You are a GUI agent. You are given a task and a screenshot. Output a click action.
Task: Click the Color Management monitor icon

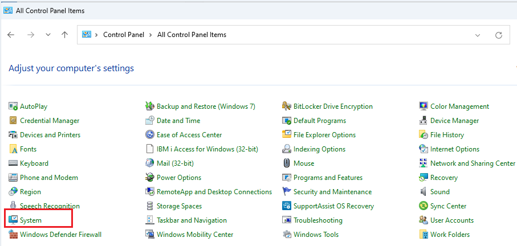pos(424,106)
